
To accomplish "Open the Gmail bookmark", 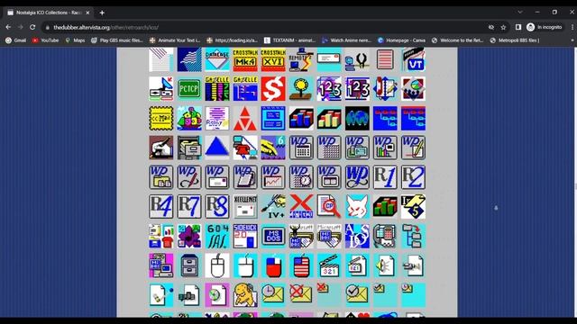I will click(x=16, y=40).
